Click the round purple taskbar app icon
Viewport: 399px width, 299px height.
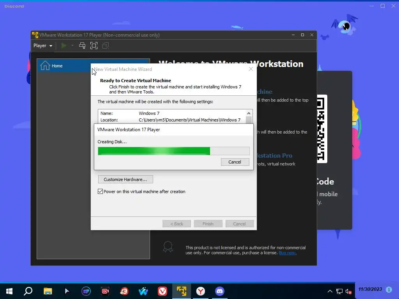[86, 291]
